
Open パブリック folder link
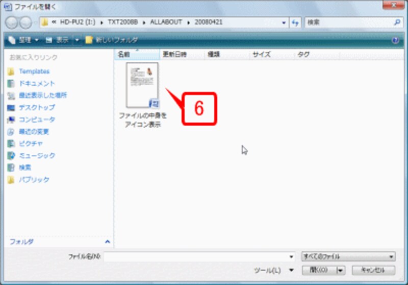(x=34, y=180)
